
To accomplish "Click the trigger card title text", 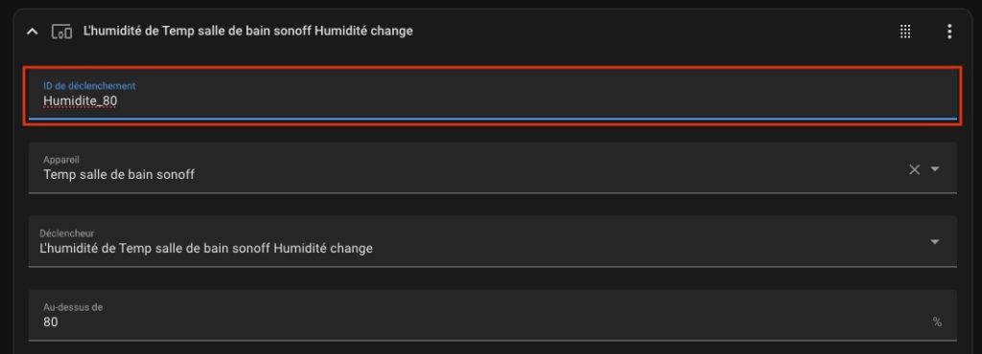I will pos(248,31).
